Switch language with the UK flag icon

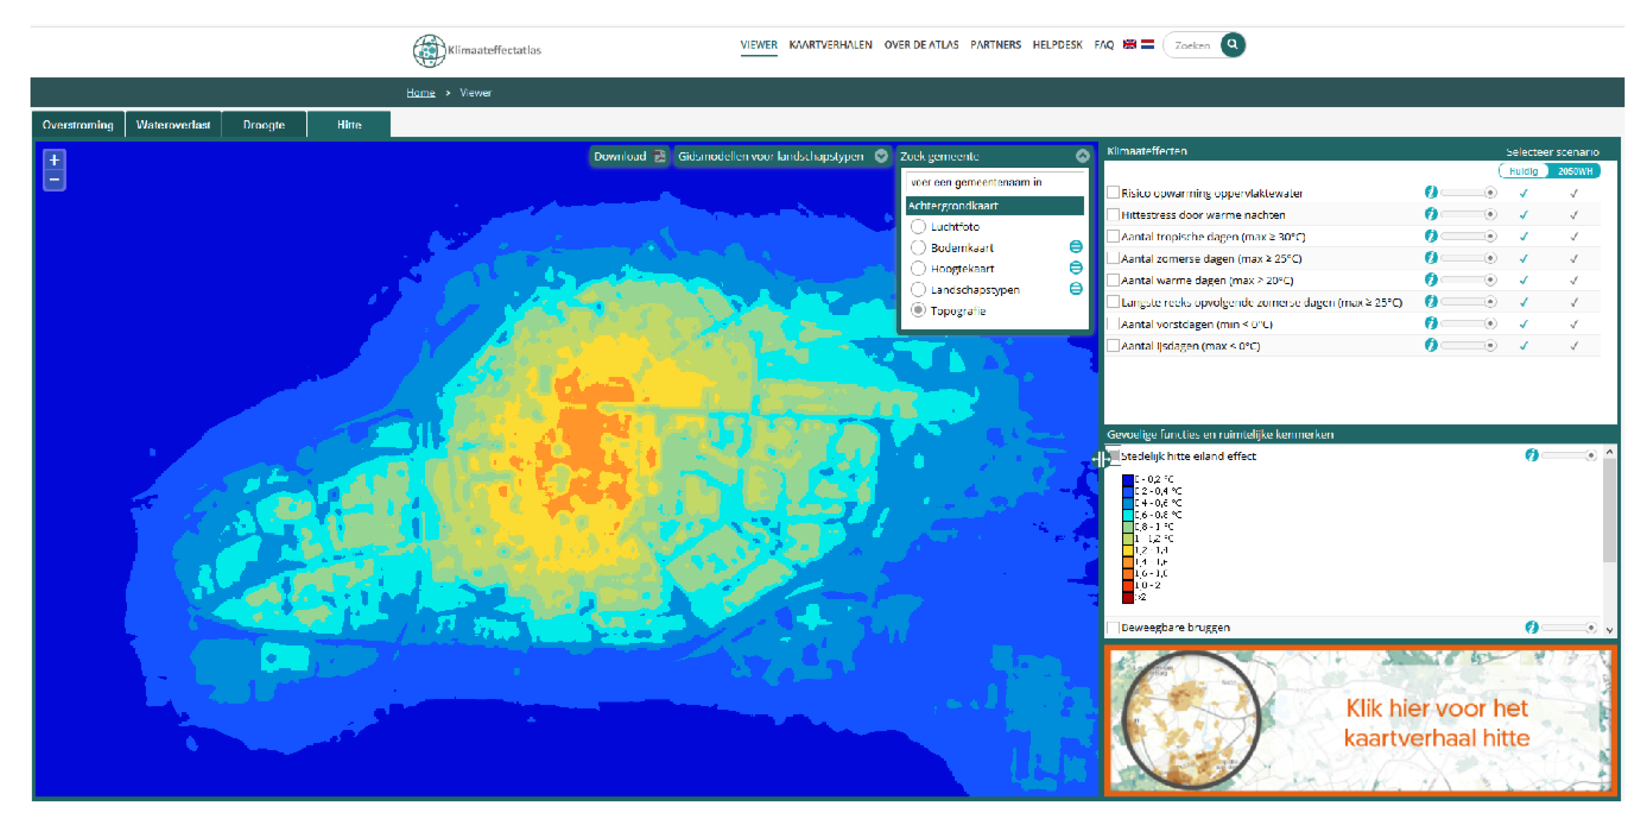[x=1130, y=44]
